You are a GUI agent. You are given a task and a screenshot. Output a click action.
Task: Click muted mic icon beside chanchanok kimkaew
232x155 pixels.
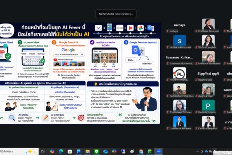167,128
